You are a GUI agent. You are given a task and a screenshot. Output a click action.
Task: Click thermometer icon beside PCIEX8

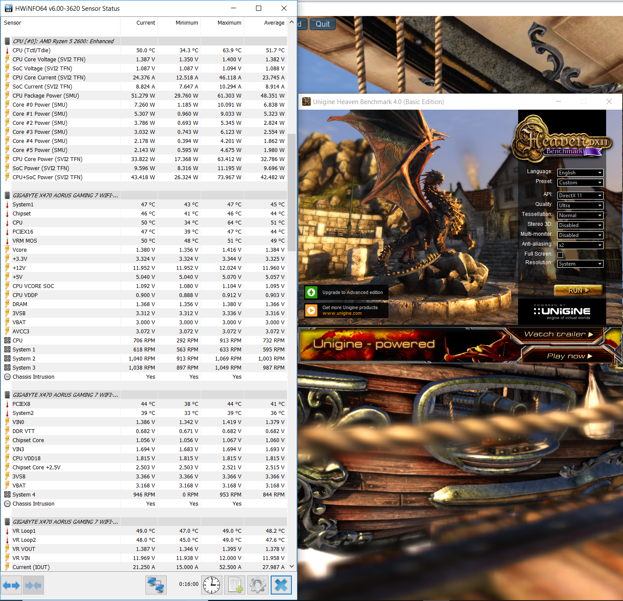point(7,404)
